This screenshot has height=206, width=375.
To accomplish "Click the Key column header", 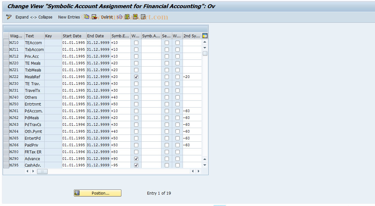I will coord(53,36).
